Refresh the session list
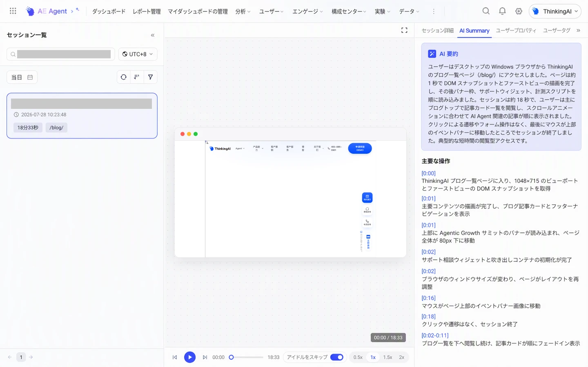 [124, 77]
